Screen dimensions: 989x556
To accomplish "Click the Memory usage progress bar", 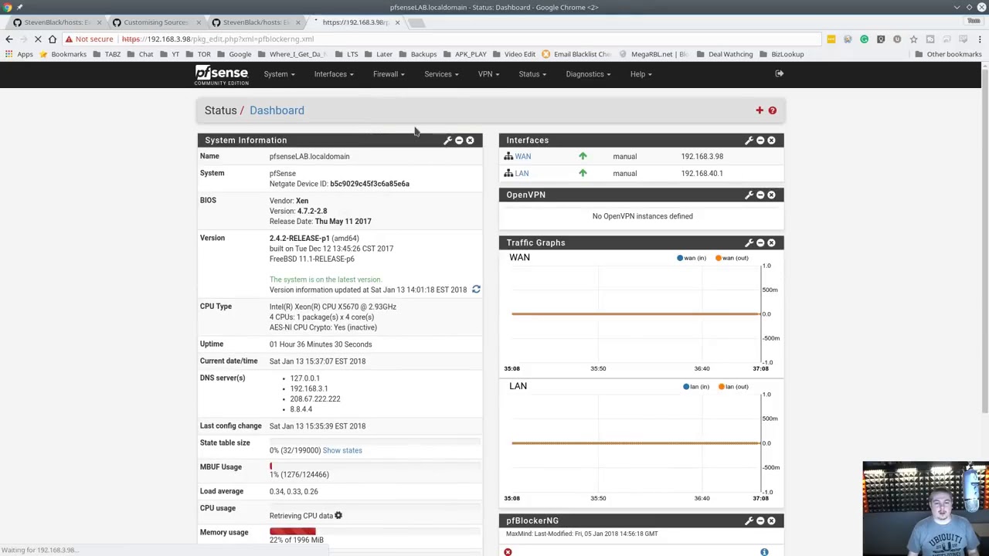I will pos(375,531).
